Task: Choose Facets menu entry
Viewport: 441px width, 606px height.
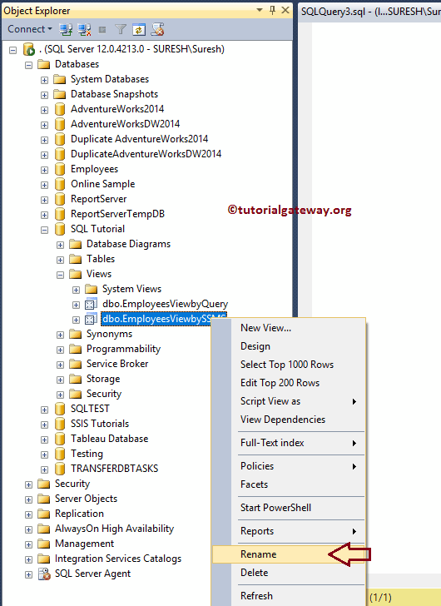Action: point(288,484)
